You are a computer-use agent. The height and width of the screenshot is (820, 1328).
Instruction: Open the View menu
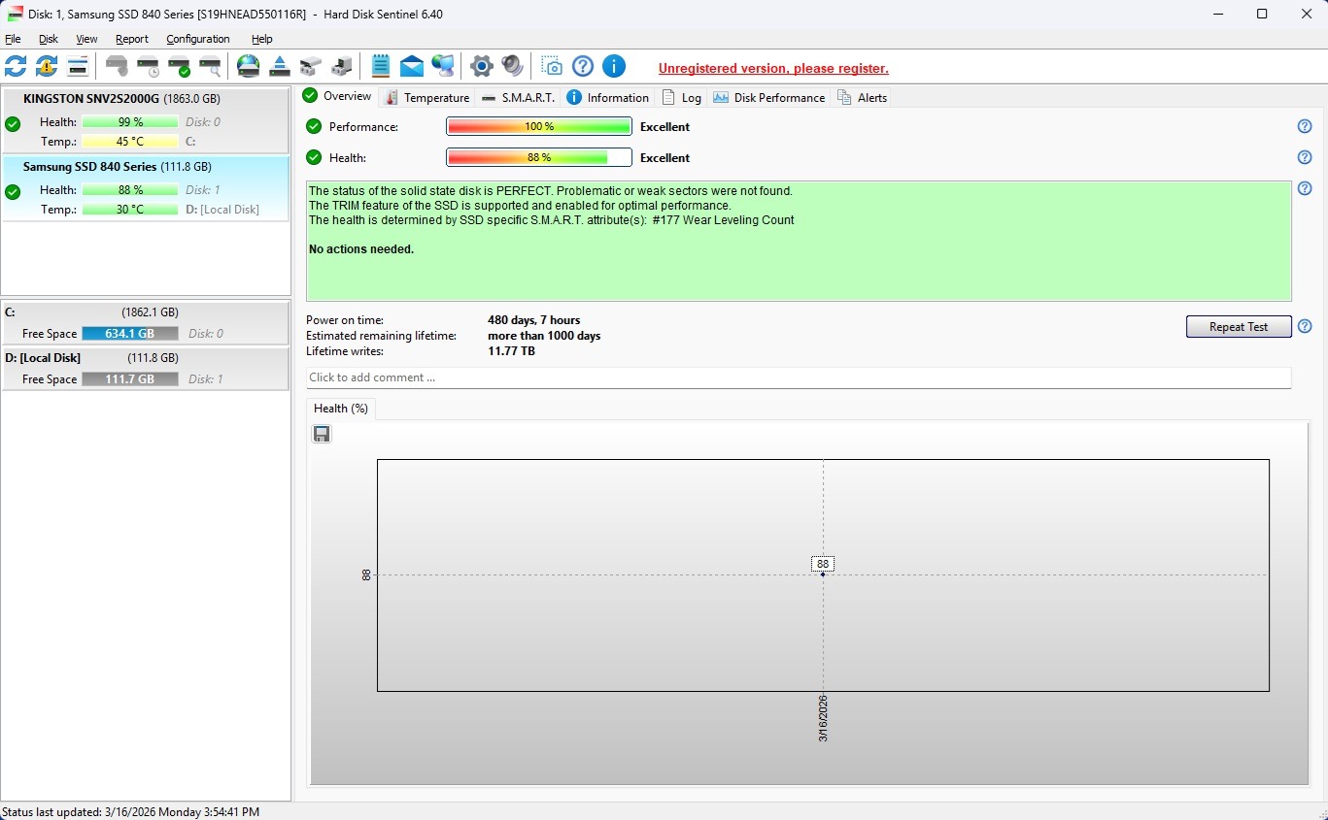coord(86,39)
